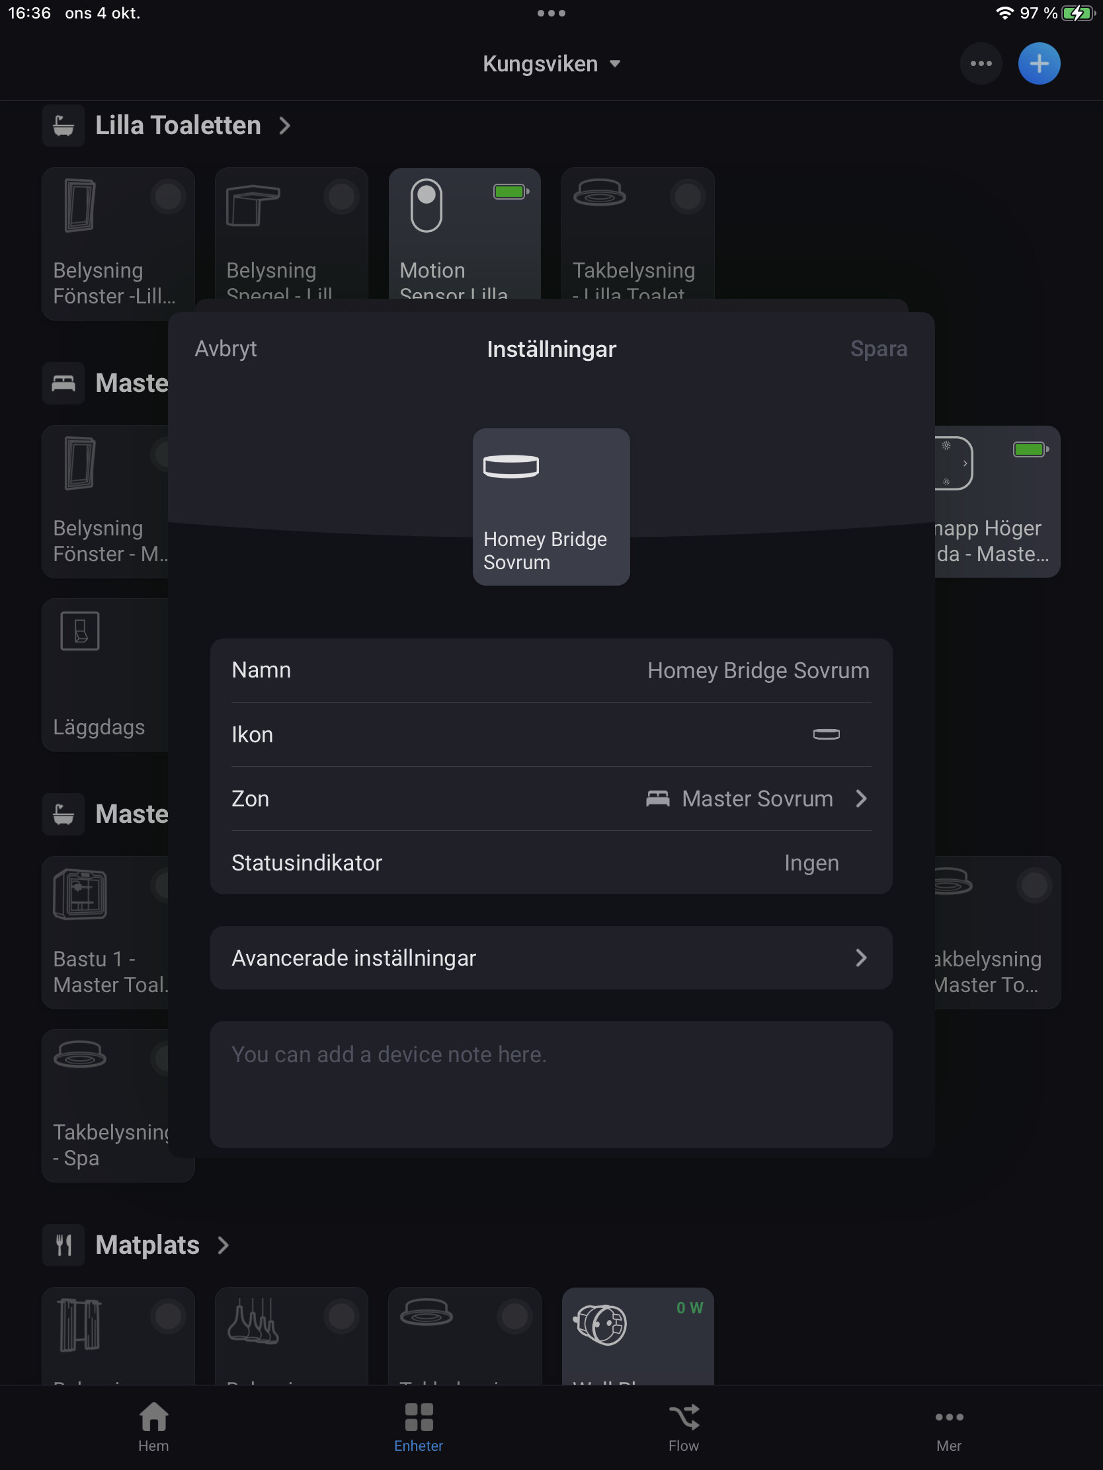Toggle the Matplats curtain device

point(167,1316)
